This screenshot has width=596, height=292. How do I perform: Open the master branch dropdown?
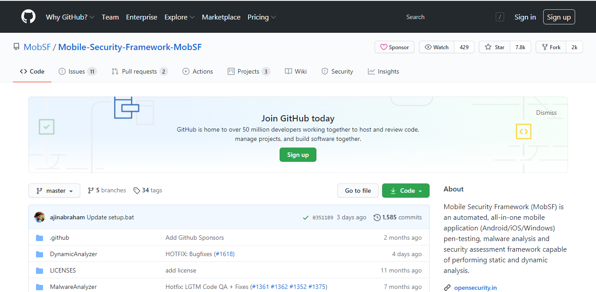54,191
